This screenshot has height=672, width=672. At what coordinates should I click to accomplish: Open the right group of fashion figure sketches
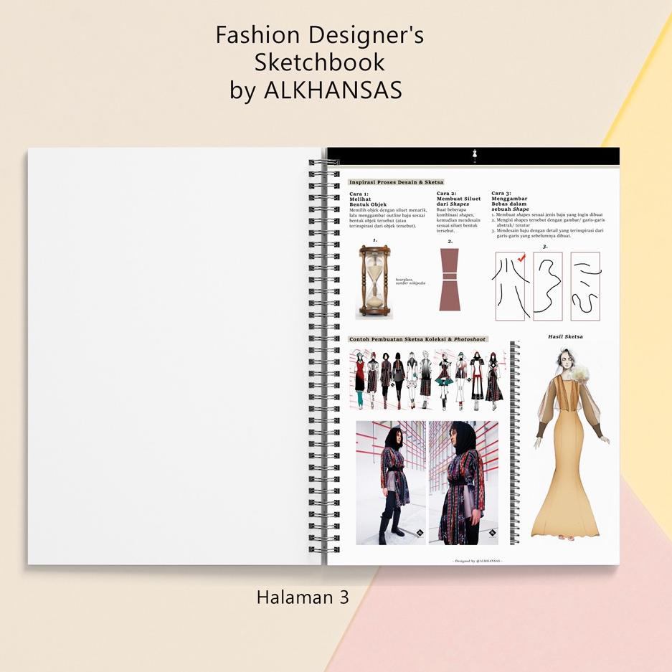[x=469, y=379]
